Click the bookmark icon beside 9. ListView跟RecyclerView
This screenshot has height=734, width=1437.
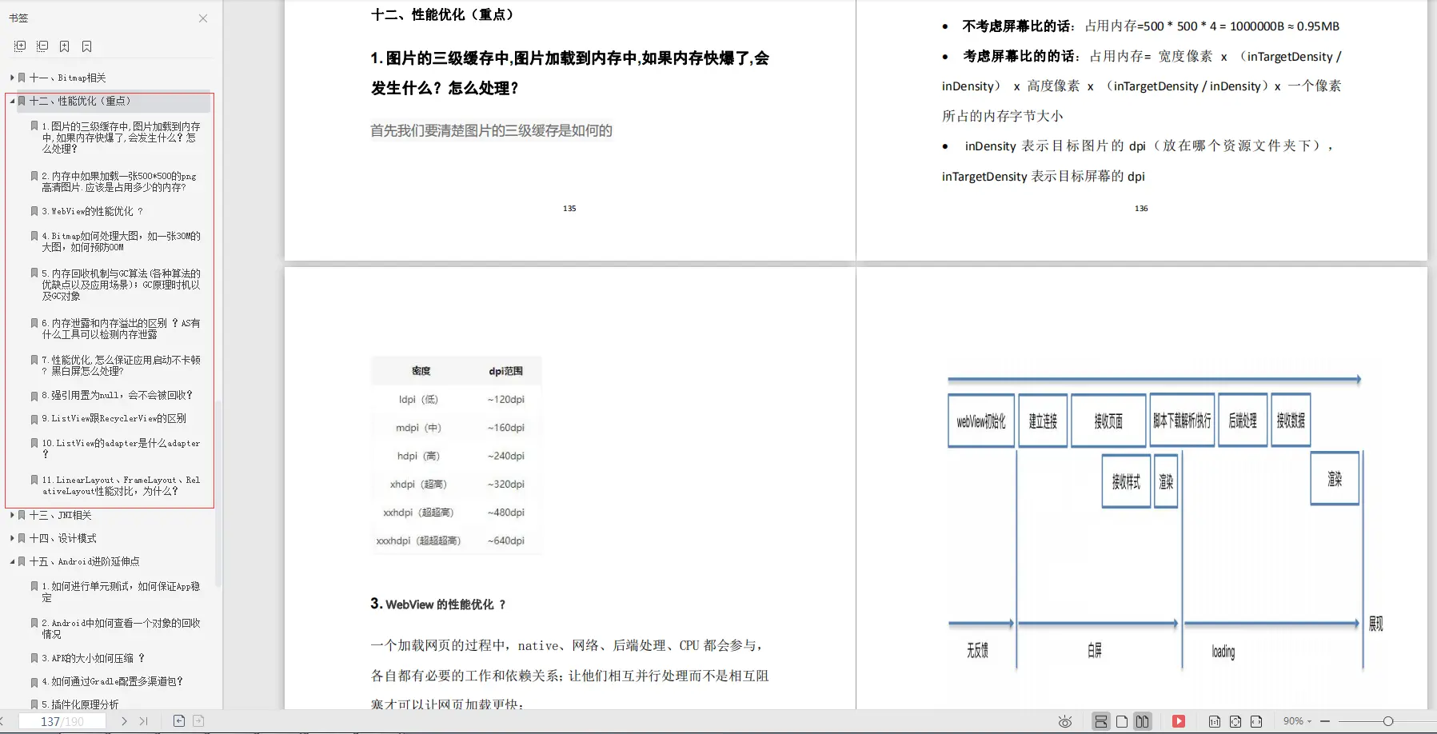point(34,419)
